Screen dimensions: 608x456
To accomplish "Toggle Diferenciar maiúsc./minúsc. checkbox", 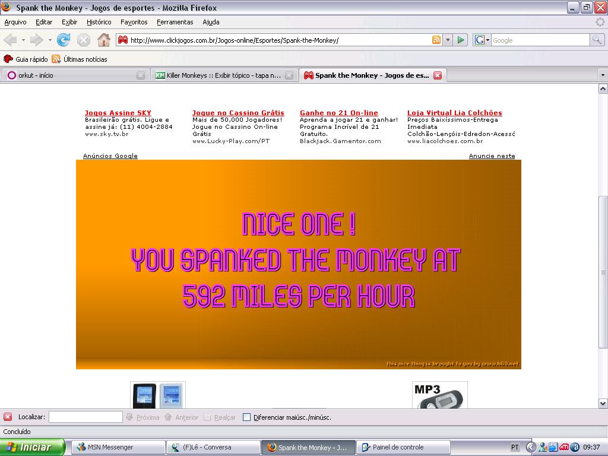I will [x=247, y=417].
